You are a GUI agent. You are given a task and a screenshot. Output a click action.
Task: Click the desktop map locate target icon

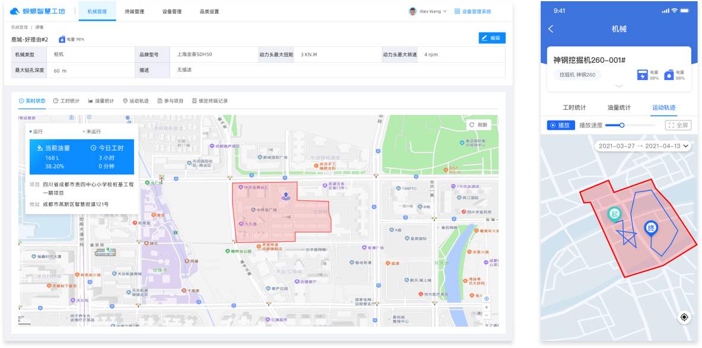487,298
